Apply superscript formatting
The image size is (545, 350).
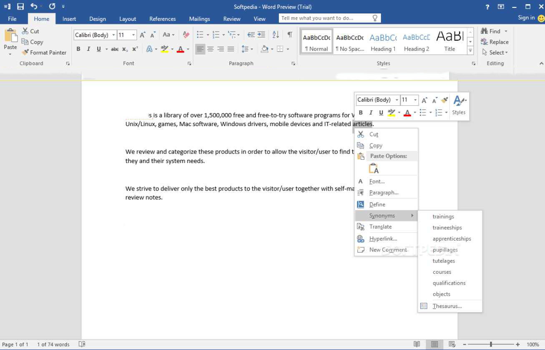(x=135, y=49)
